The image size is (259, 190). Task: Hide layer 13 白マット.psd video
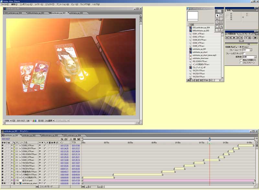[2, 180]
